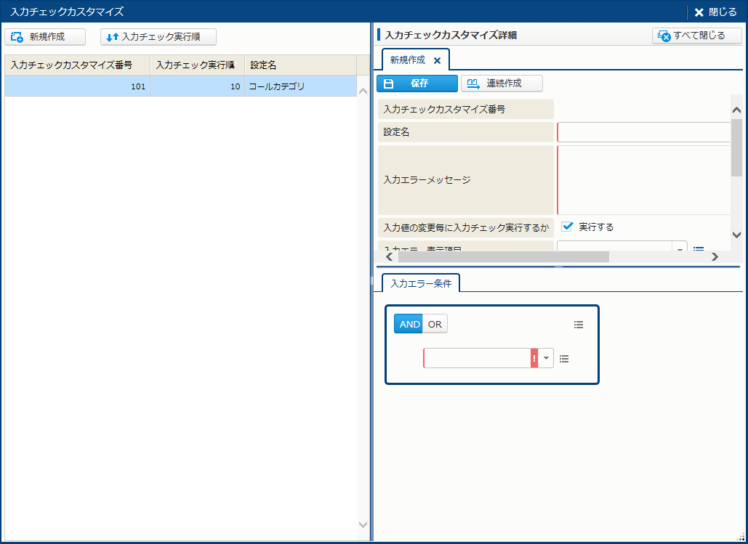This screenshot has width=748, height=544.
Task: Switch the condition operator to OR
Action: 435,324
